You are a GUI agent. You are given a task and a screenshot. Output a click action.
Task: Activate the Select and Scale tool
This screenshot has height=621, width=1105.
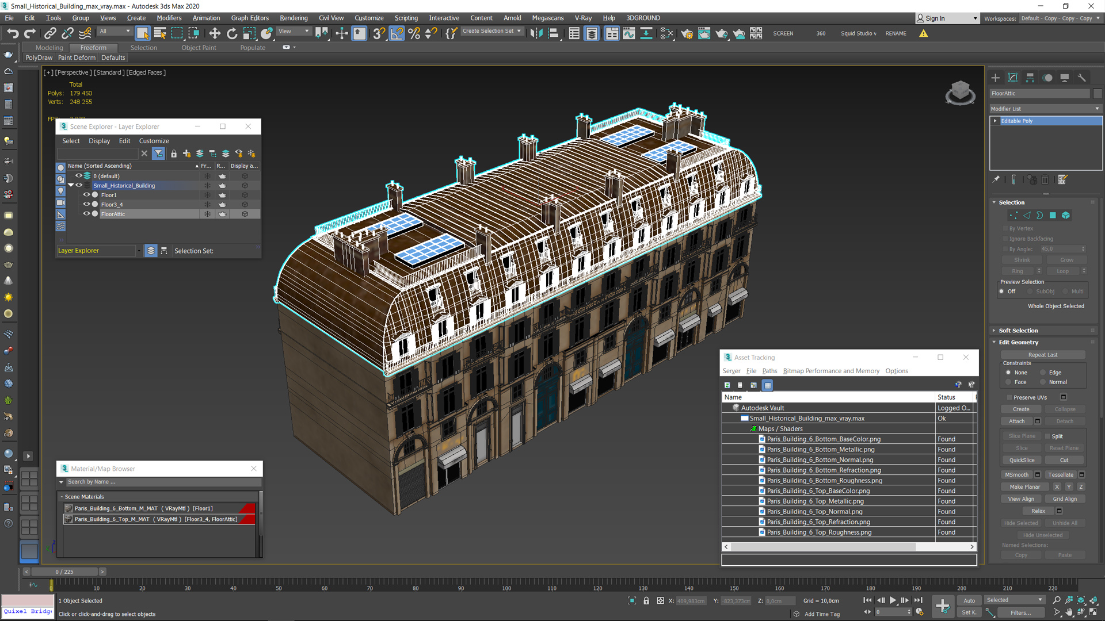pyautogui.click(x=249, y=33)
